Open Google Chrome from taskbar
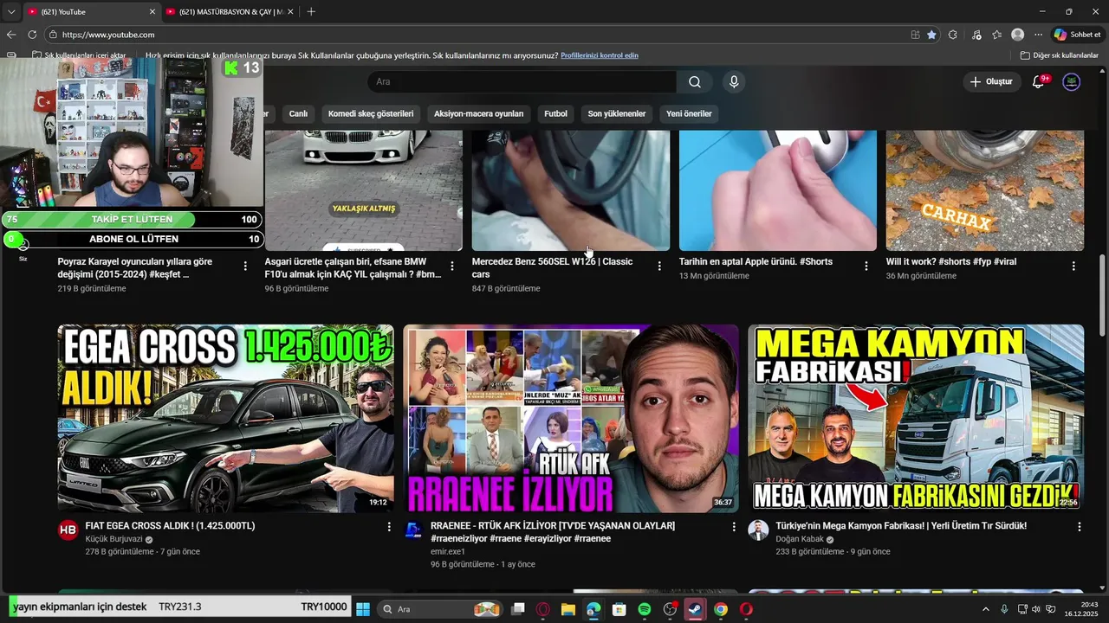The image size is (1109, 623). click(x=721, y=609)
